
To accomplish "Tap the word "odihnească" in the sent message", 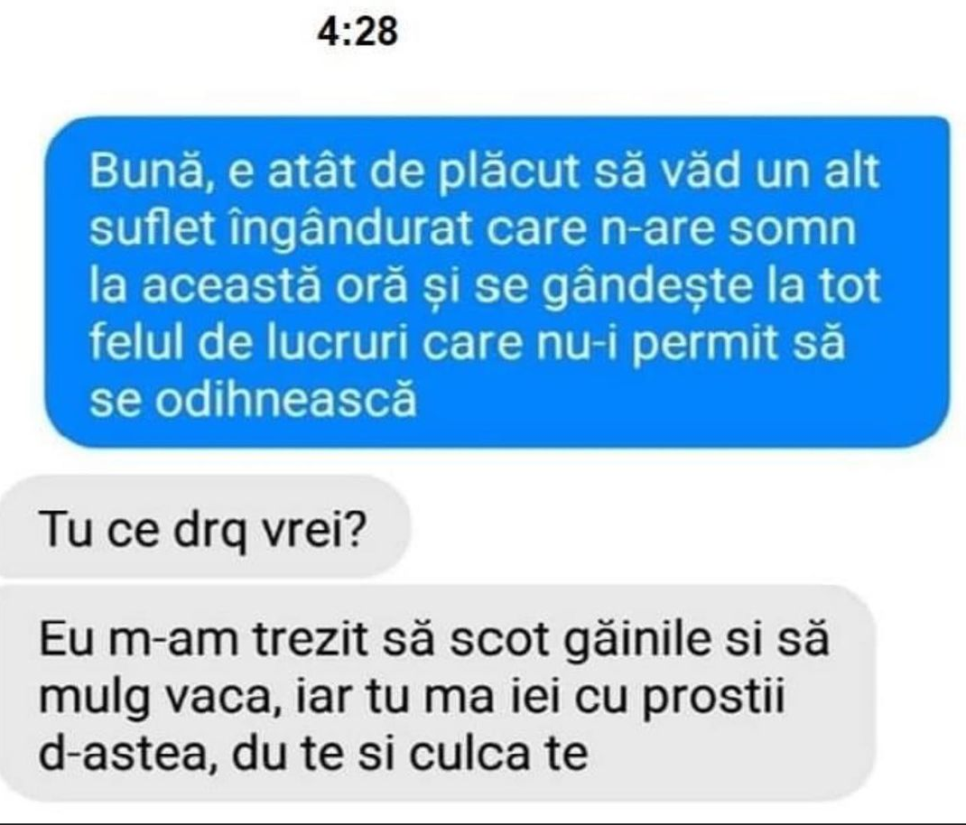I will tap(285, 400).
